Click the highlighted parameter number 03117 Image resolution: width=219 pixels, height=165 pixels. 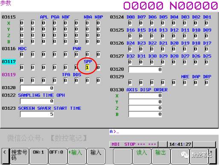pyautogui.click(x=9, y=62)
